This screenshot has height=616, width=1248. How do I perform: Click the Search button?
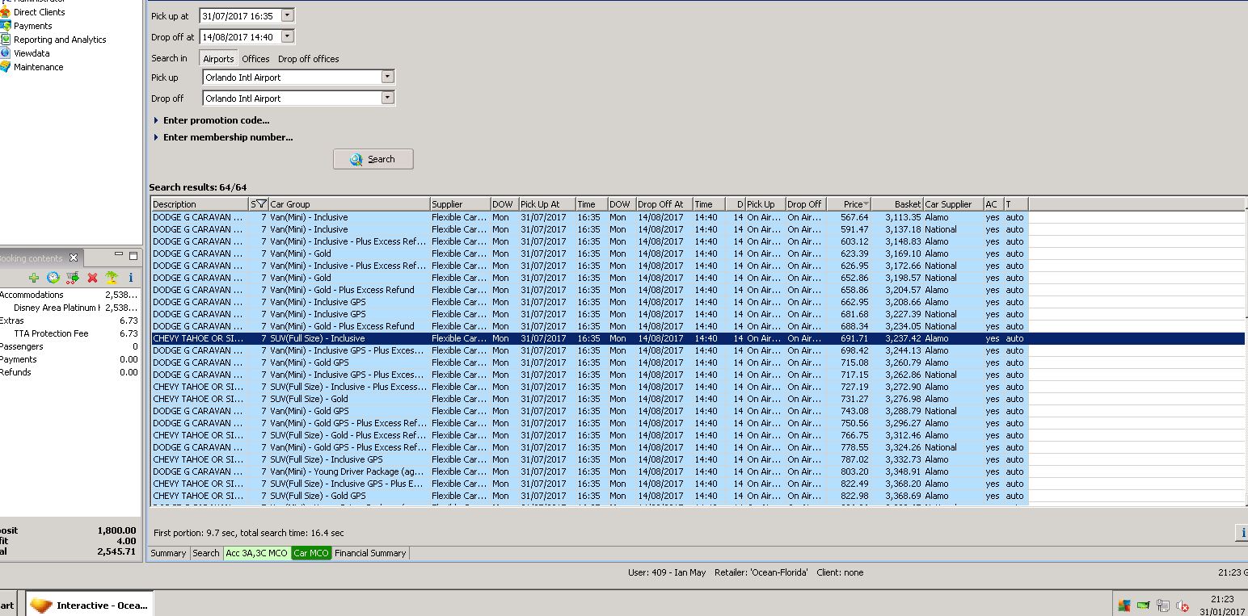pos(373,159)
